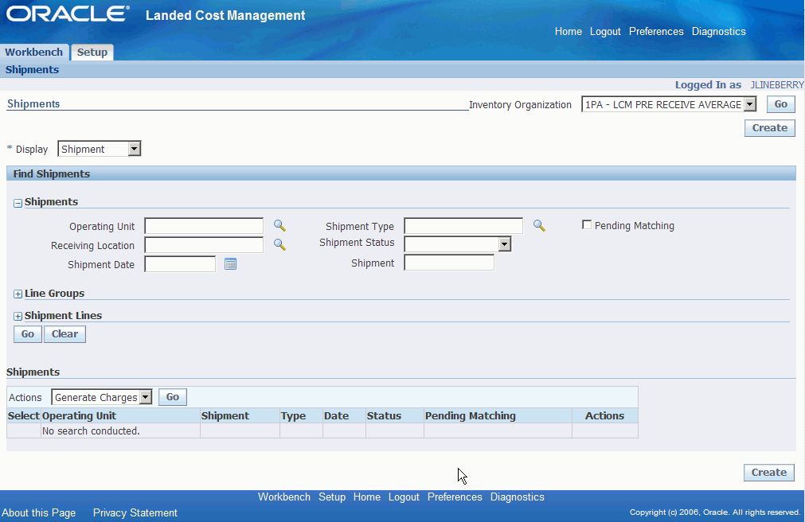Open the Shipment Status dropdown
The width and height of the screenshot is (805, 522).
point(458,244)
